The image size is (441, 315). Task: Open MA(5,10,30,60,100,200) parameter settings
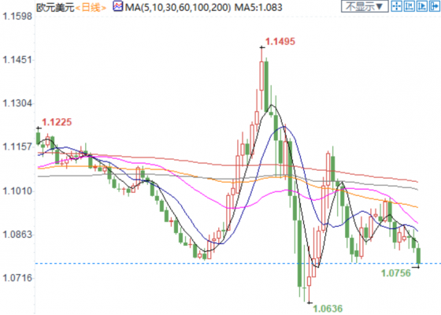click(178, 7)
